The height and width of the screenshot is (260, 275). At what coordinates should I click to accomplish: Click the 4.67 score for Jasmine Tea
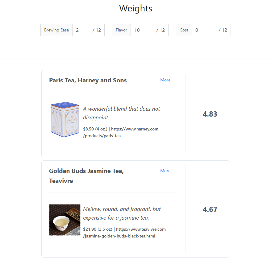(x=210, y=209)
